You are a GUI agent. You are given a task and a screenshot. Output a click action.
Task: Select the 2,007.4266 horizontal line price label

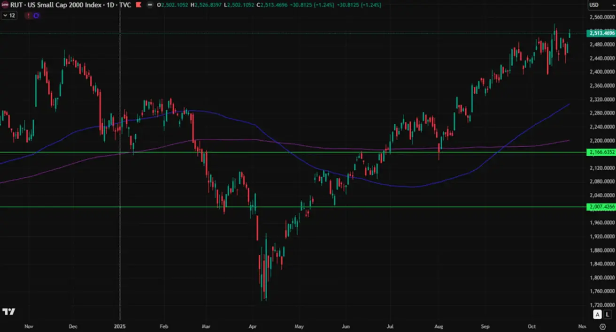pos(601,207)
